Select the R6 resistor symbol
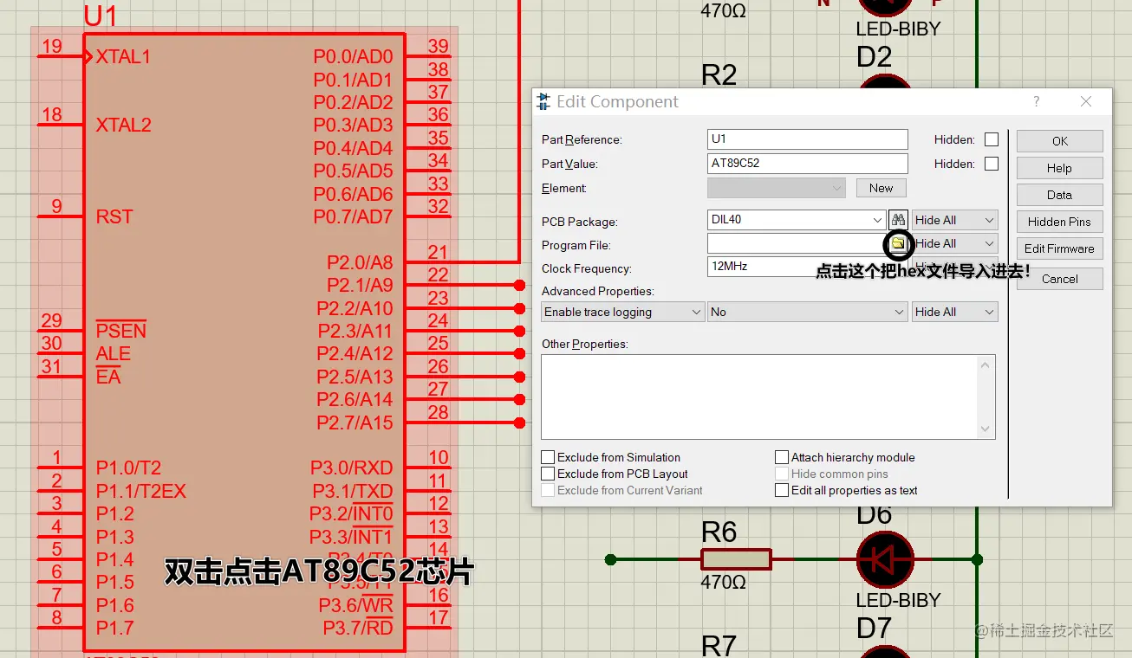 736,559
